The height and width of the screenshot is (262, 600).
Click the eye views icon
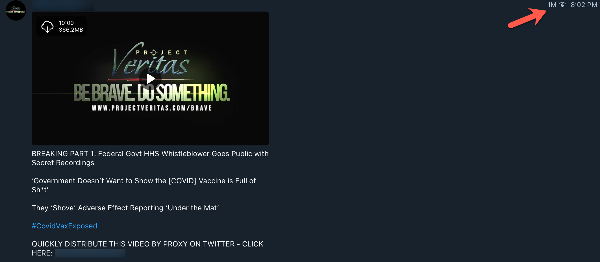[x=562, y=5]
